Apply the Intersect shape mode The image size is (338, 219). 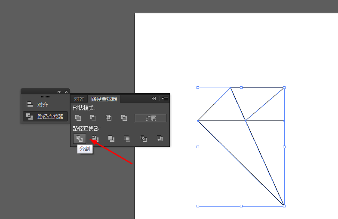108,118
